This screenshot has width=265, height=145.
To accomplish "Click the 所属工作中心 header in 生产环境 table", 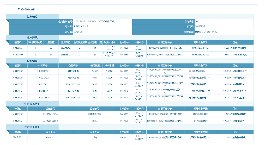I will click(x=165, y=42).
